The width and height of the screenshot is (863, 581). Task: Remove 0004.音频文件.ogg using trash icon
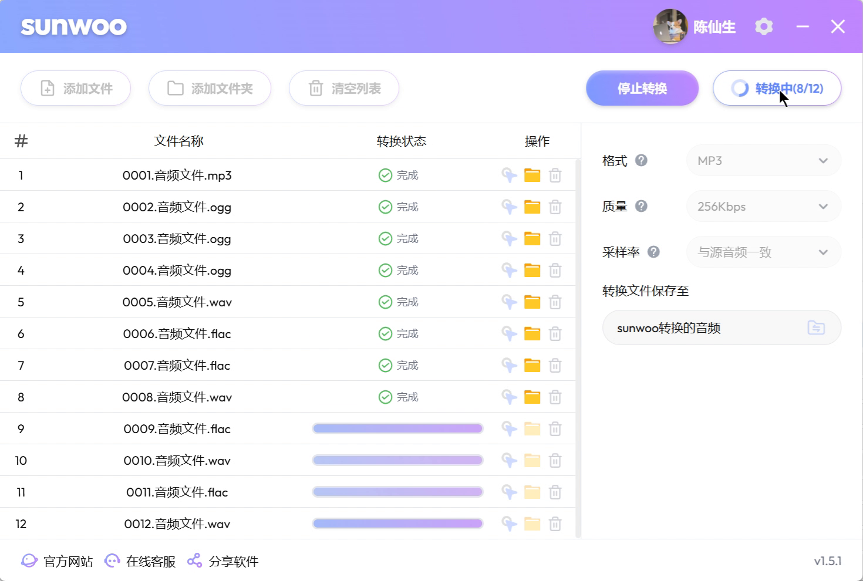(555, 270)
